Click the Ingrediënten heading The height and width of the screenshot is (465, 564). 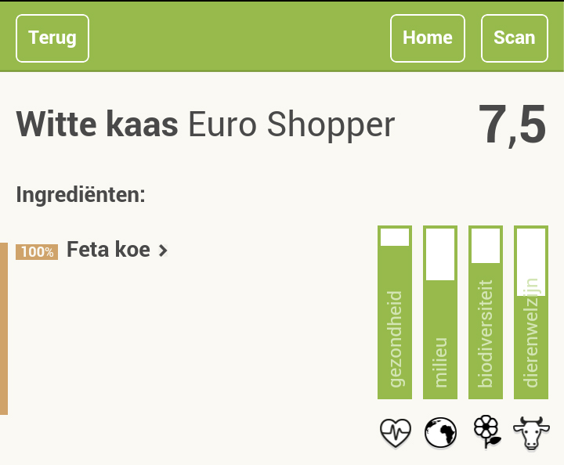tap(81, 195)
